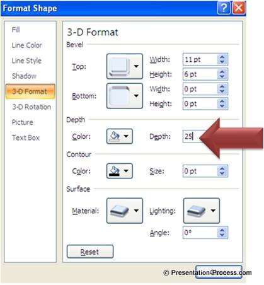The image size is (264, 285).
Task: Click the Bottom bevel preset thumbnail
Action: coord(119,96)
